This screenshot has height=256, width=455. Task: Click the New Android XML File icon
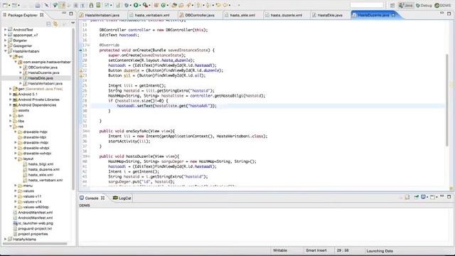[118, 5]
